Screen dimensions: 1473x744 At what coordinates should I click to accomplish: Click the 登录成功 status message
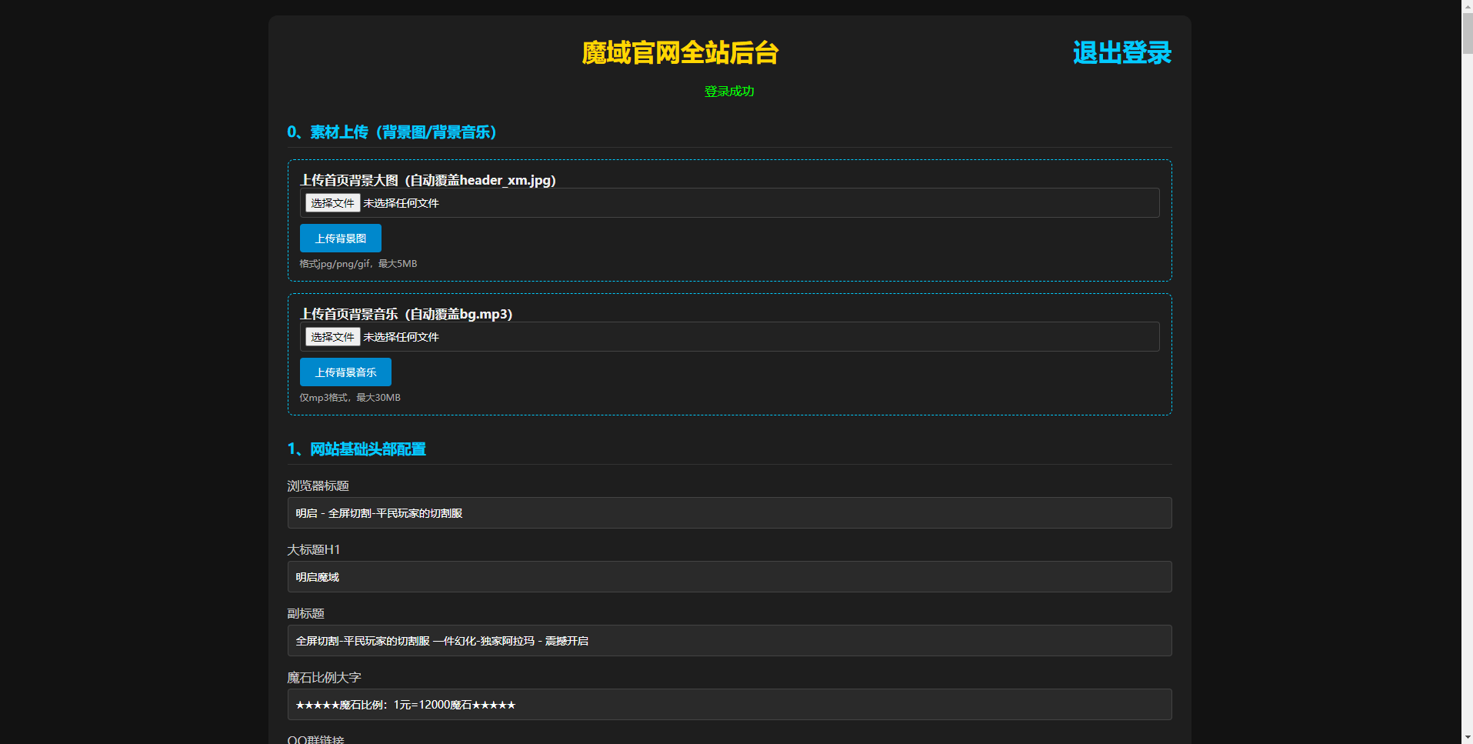(x=729, y=91)
